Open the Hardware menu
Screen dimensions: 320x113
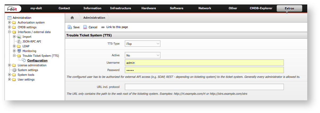[149, 8]
